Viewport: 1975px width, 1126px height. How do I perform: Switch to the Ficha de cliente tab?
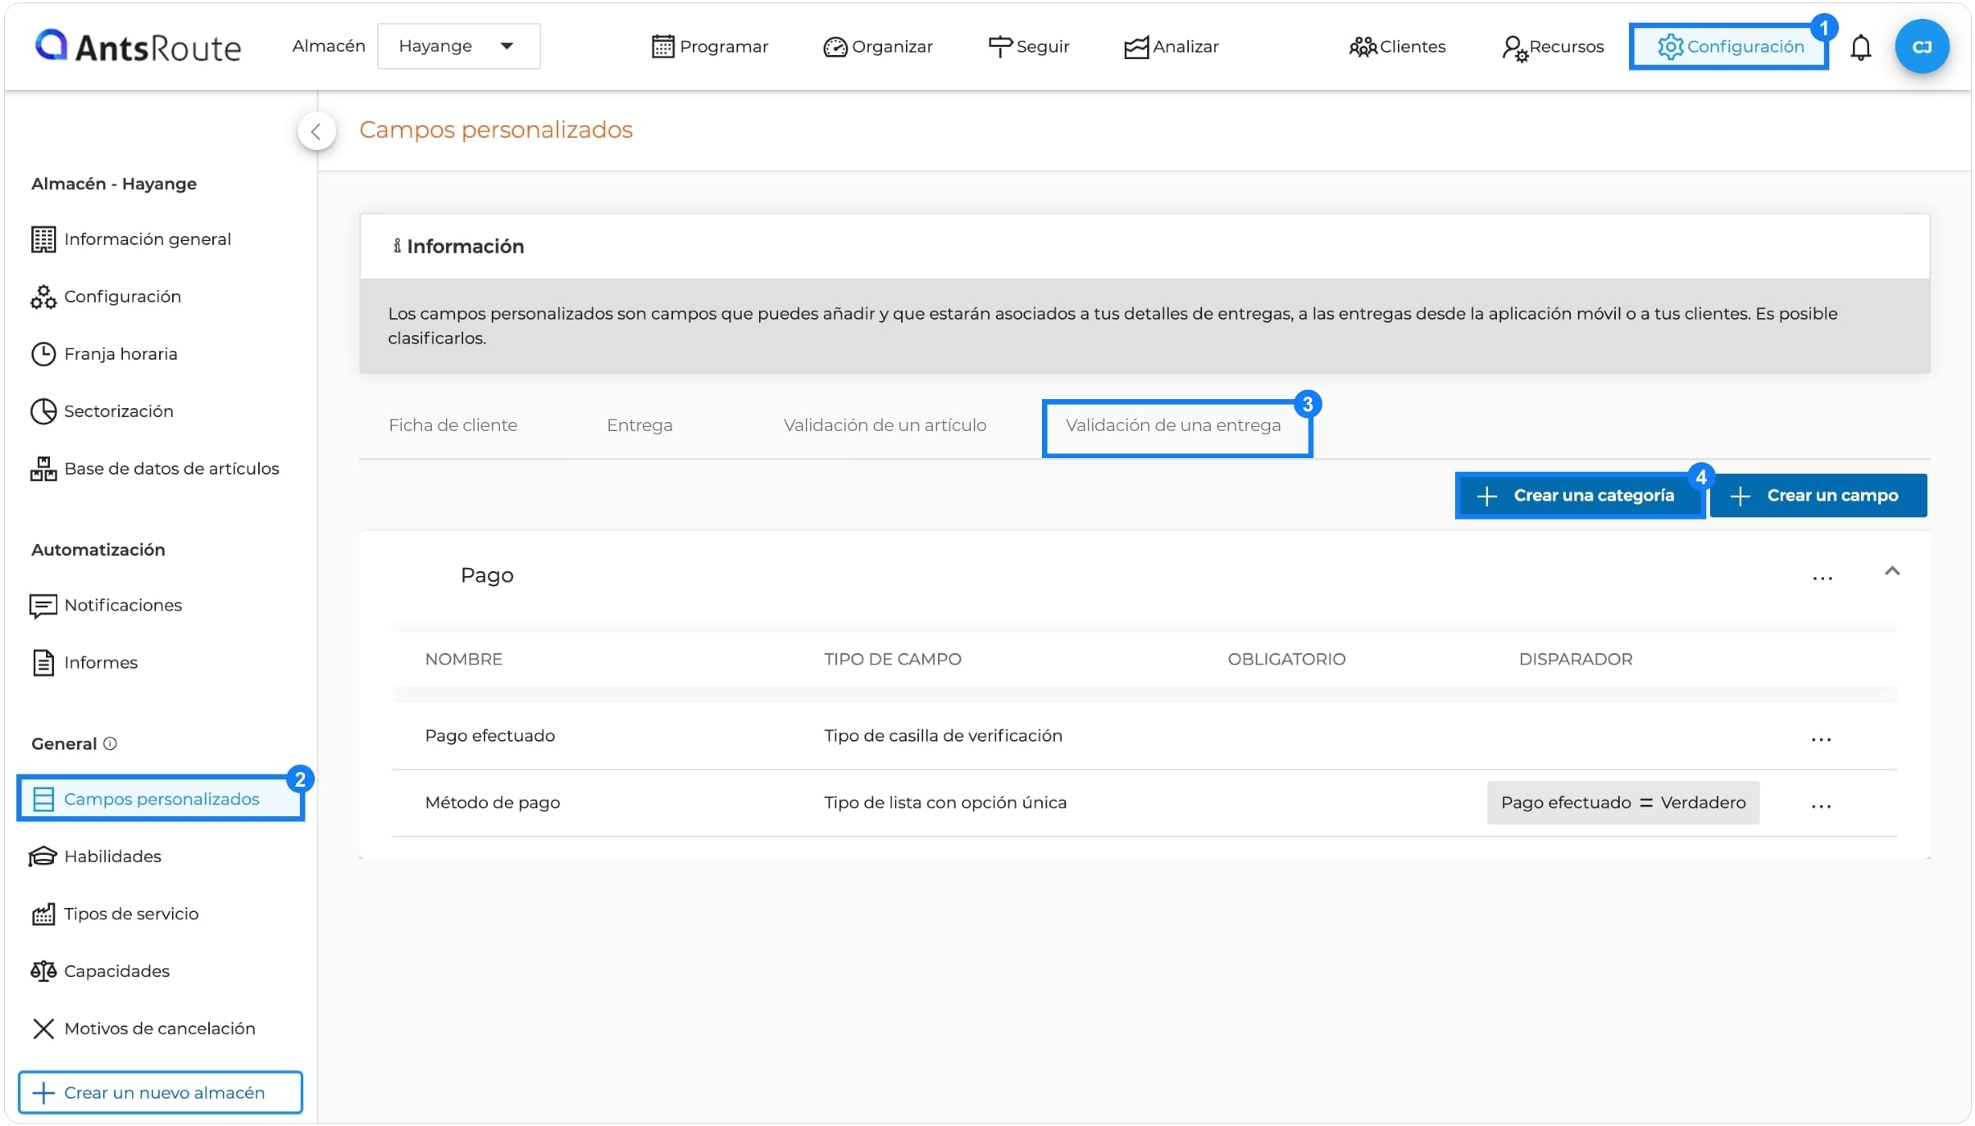(453, 425)
